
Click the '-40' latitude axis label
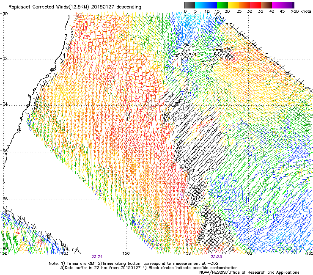coord(4,248)
